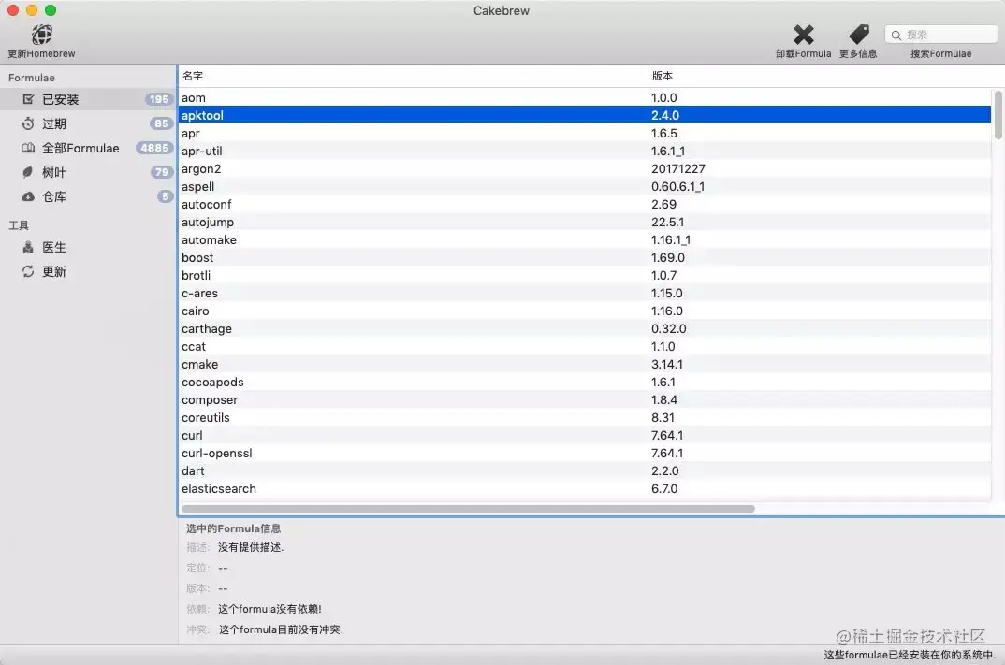Click the vertical scrollbar of formula list
The height and width of the screenshot is (665, 1005).
pos(998,115)
